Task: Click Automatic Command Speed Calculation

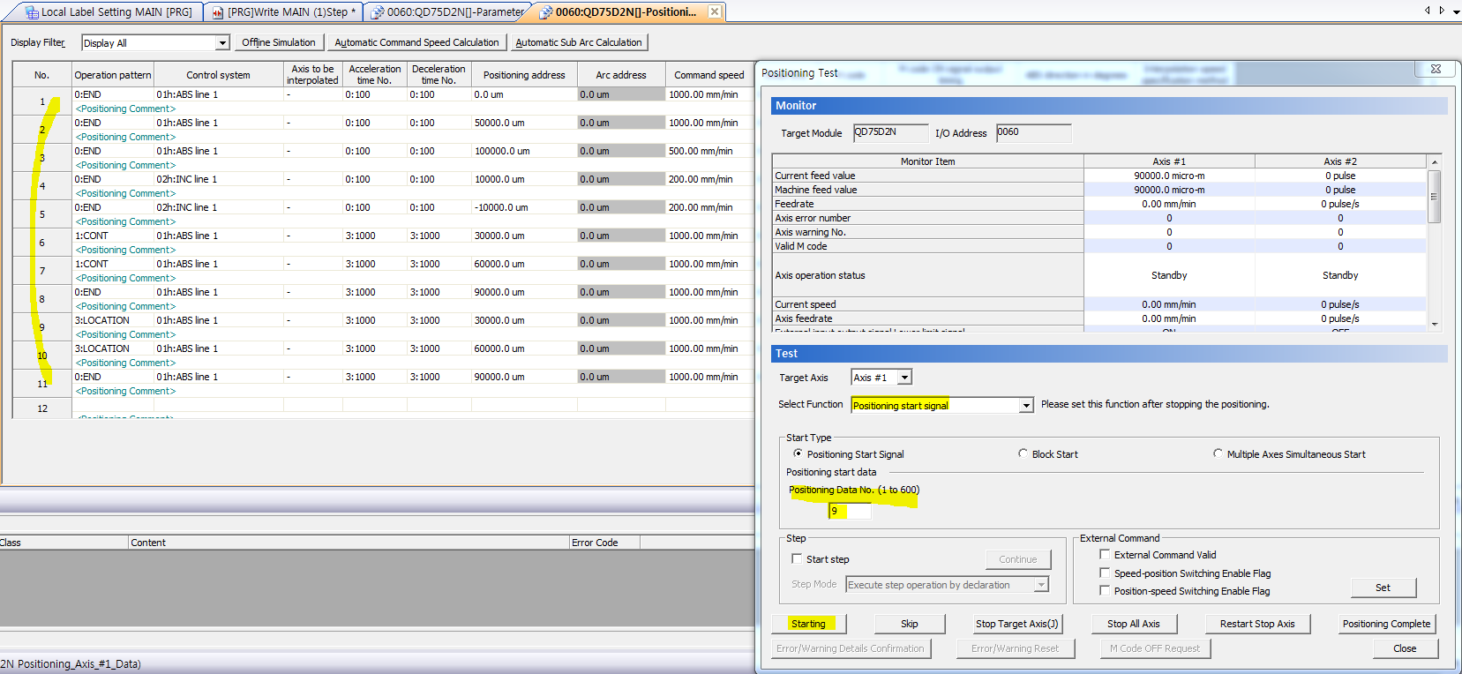Action: point(416,42)
